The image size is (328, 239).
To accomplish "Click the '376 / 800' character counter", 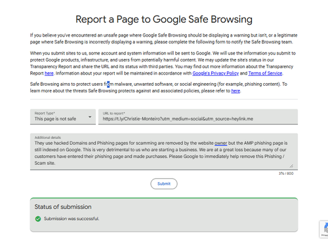I will [286, 174].
